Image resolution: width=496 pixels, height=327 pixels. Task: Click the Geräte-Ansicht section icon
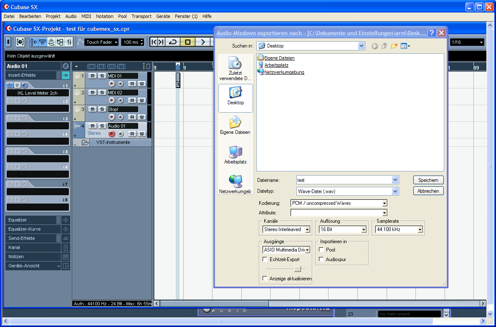tap(66, 266)
